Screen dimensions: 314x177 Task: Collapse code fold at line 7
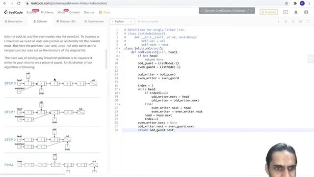120,52
